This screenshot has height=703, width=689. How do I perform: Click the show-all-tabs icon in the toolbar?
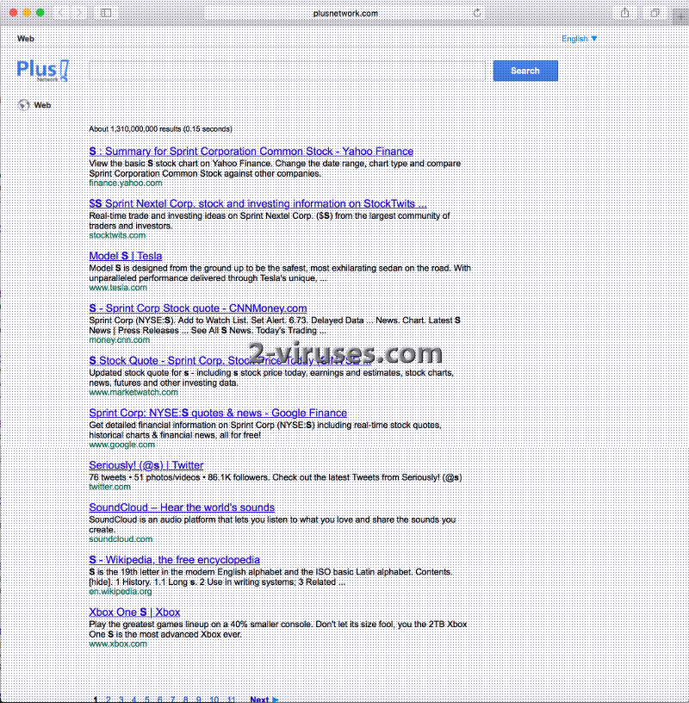point(654,13)
